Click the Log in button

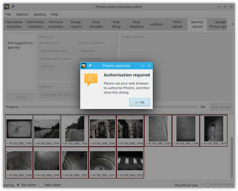click(20, 97)
